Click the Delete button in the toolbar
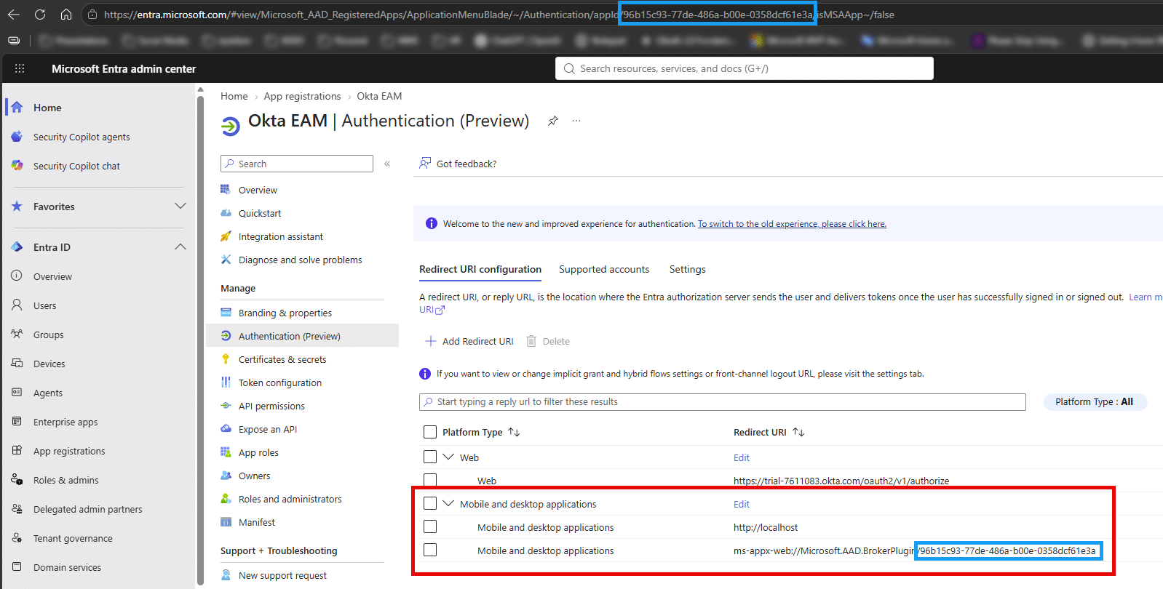This screenshot has width=1163, height=589. tap(548, 341)
